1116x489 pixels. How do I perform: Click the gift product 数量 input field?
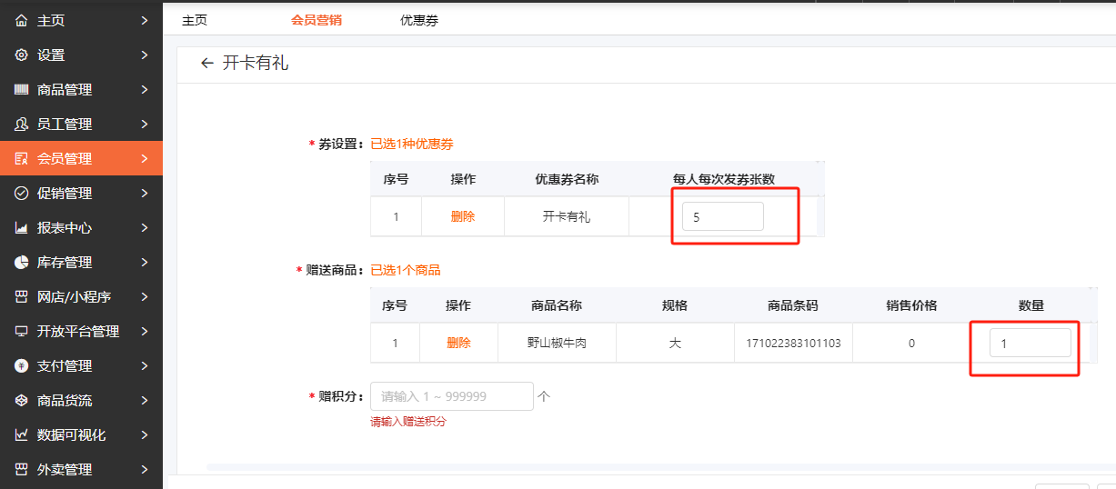pos(1030,344)
